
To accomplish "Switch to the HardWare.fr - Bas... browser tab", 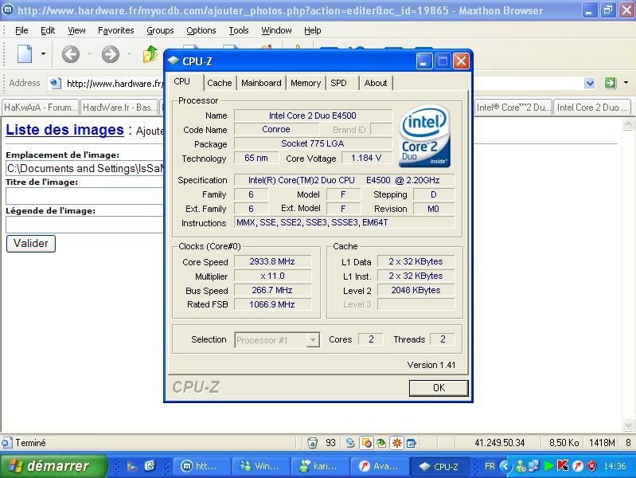I will tap(119, 108).
